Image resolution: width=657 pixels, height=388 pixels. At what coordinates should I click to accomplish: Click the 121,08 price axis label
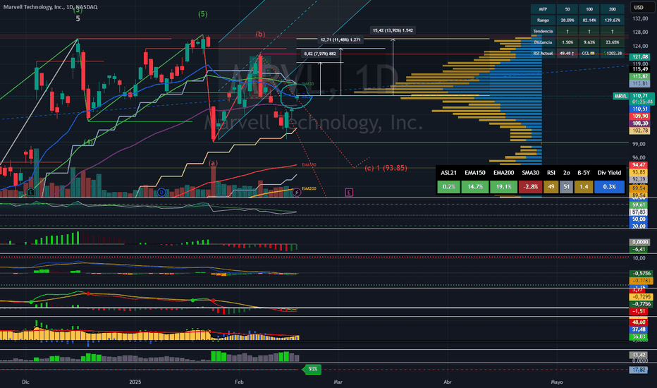(x=640, y=56)
